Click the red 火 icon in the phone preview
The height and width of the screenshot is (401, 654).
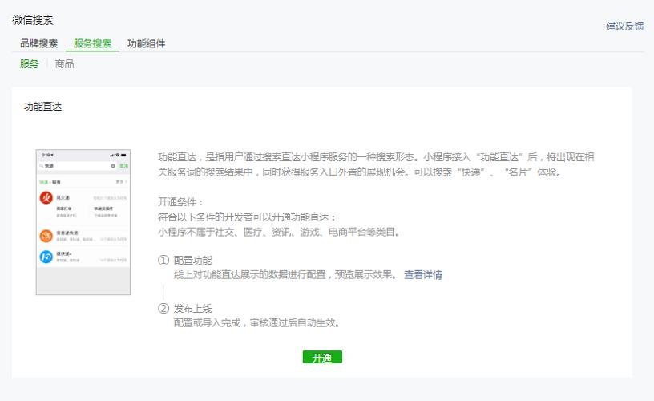[x=46, y=198]
